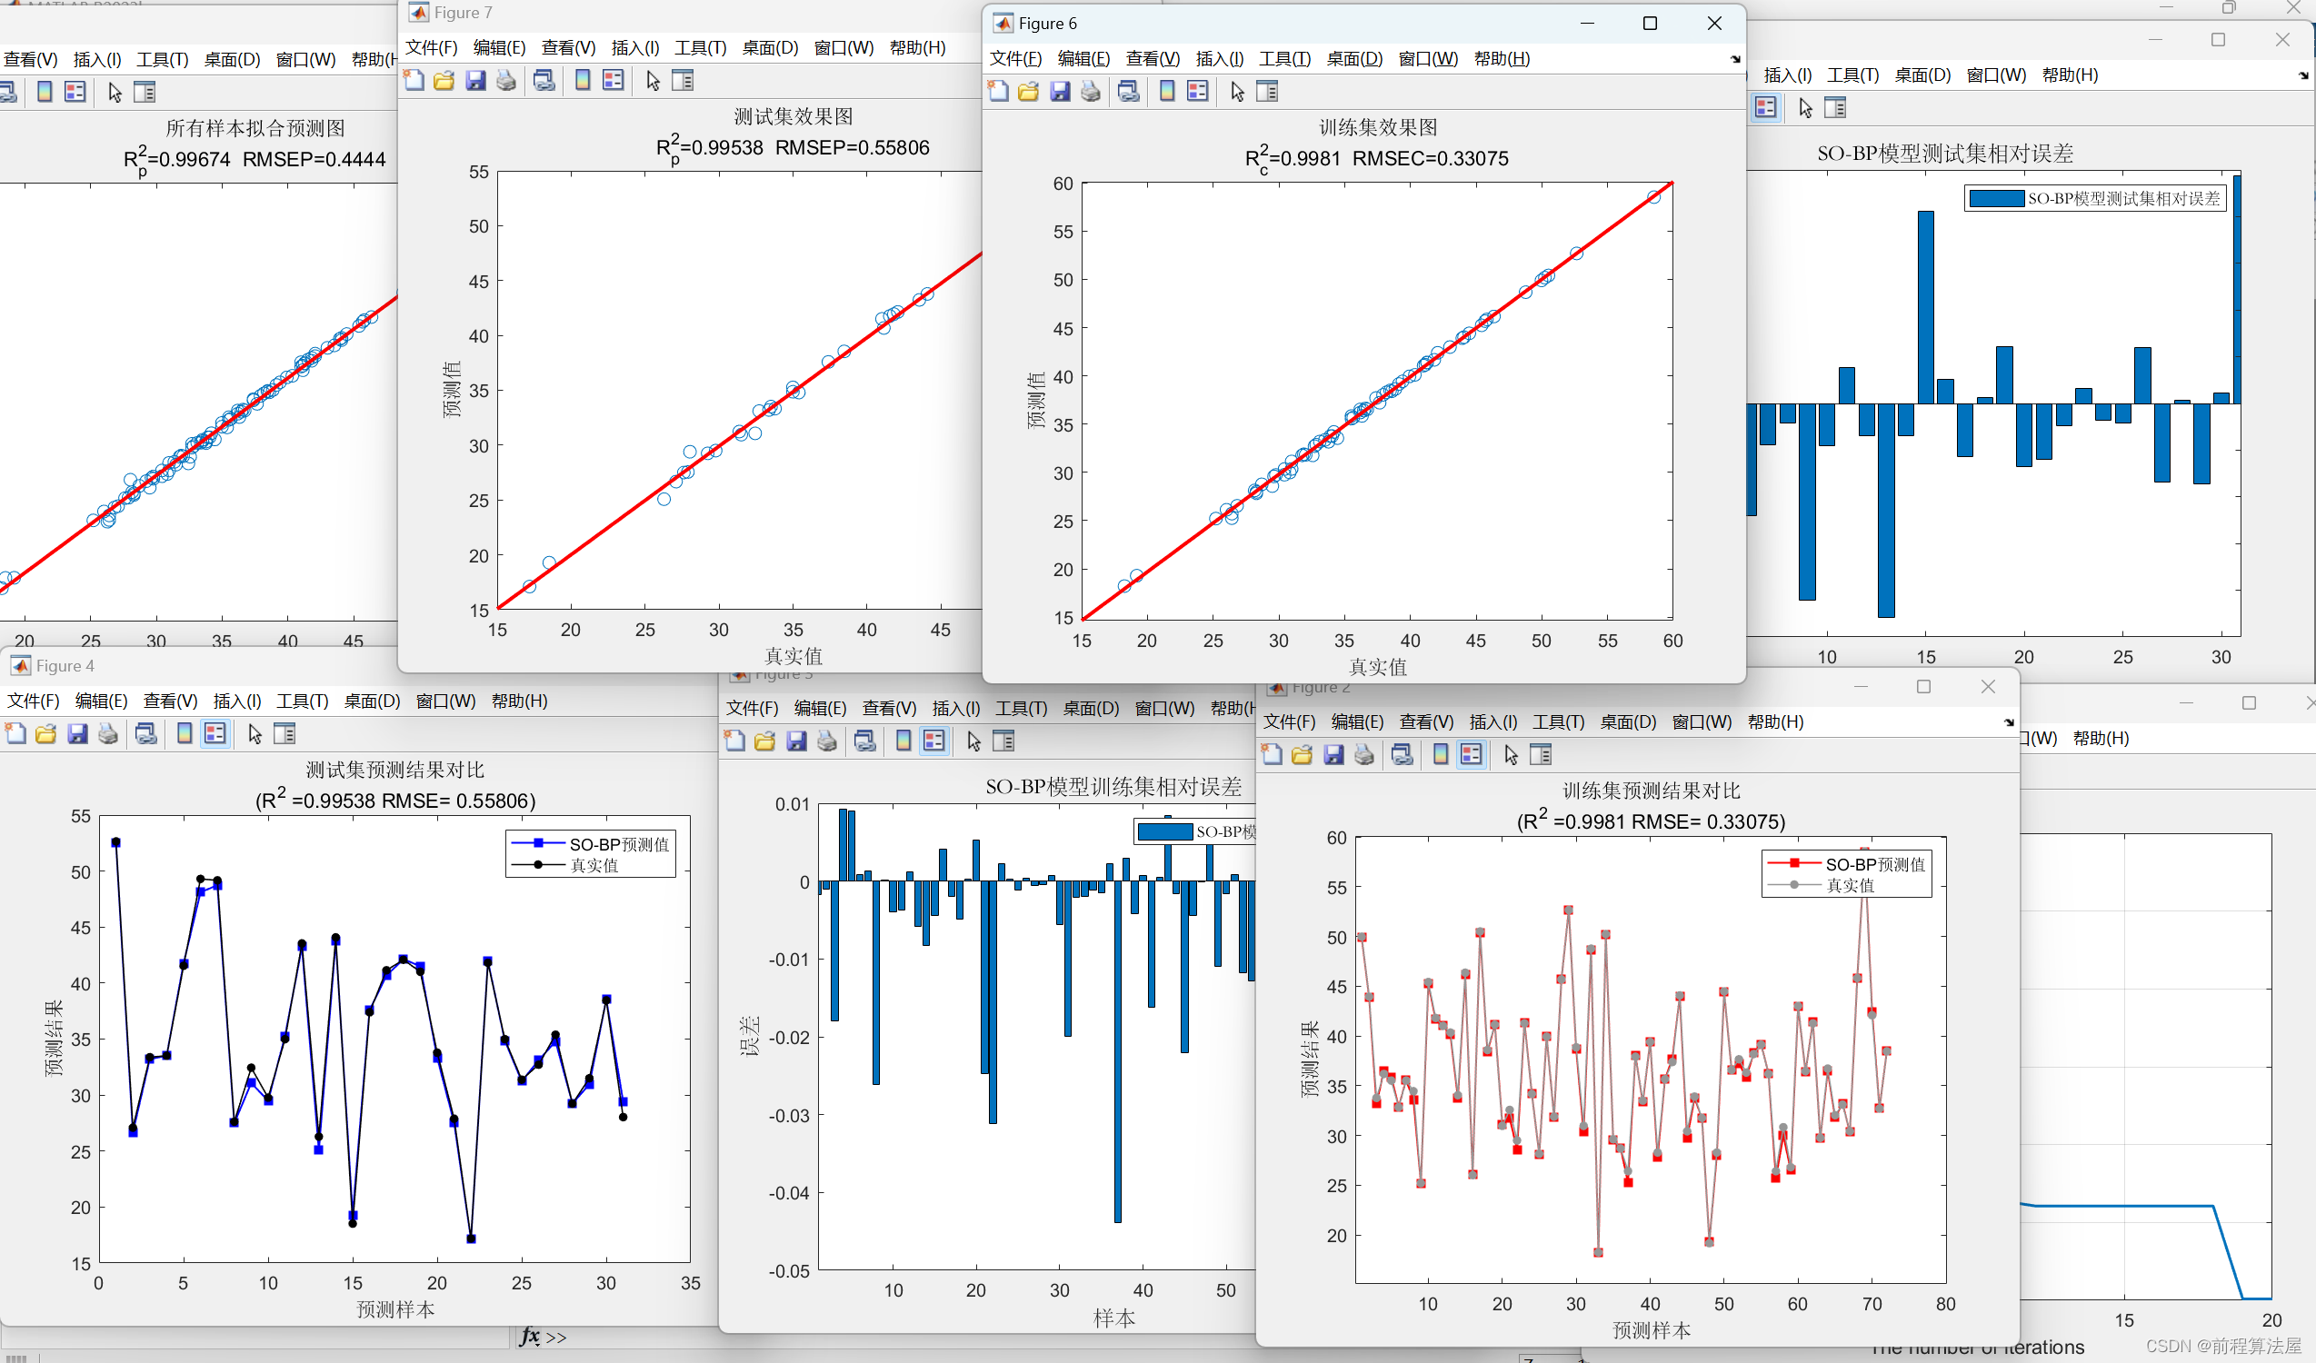Click Print icon in Figure 6 toolbar

pos(1090,91)
